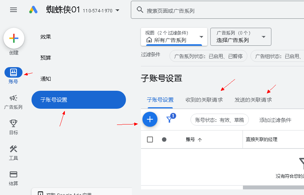Expand account switcher arrow beside 110-574-1970
The image size is (304, 195).
(118, 10)
